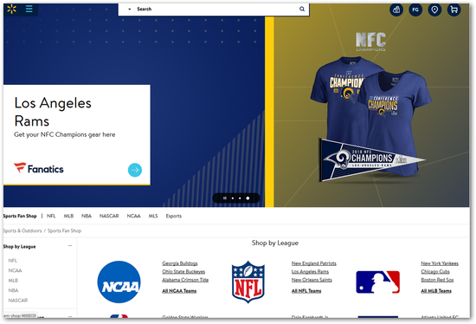Select NBA in the sidebar league list

[x=13, y=290]
